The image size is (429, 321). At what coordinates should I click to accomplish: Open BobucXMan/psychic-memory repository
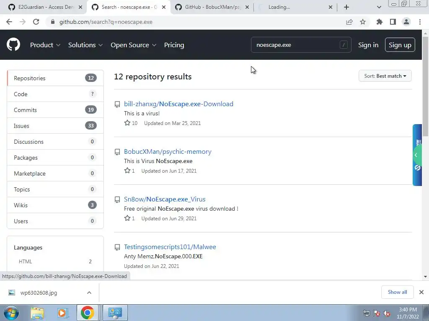[x=168, y=151]
